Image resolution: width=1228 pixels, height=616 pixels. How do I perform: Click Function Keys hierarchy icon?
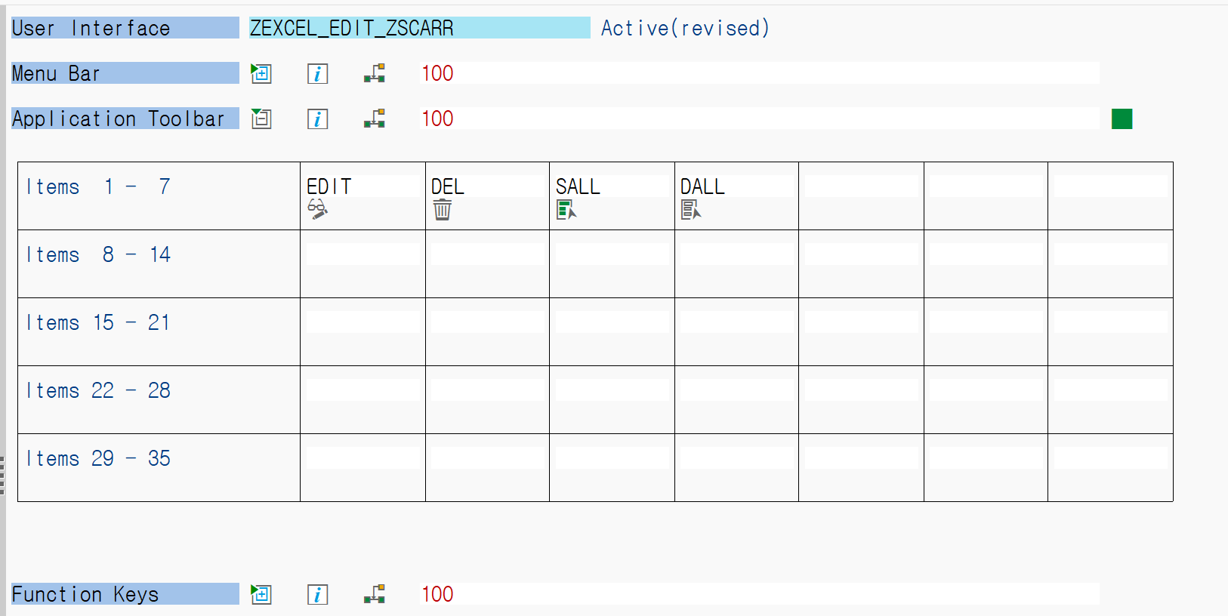pos(375,594)
